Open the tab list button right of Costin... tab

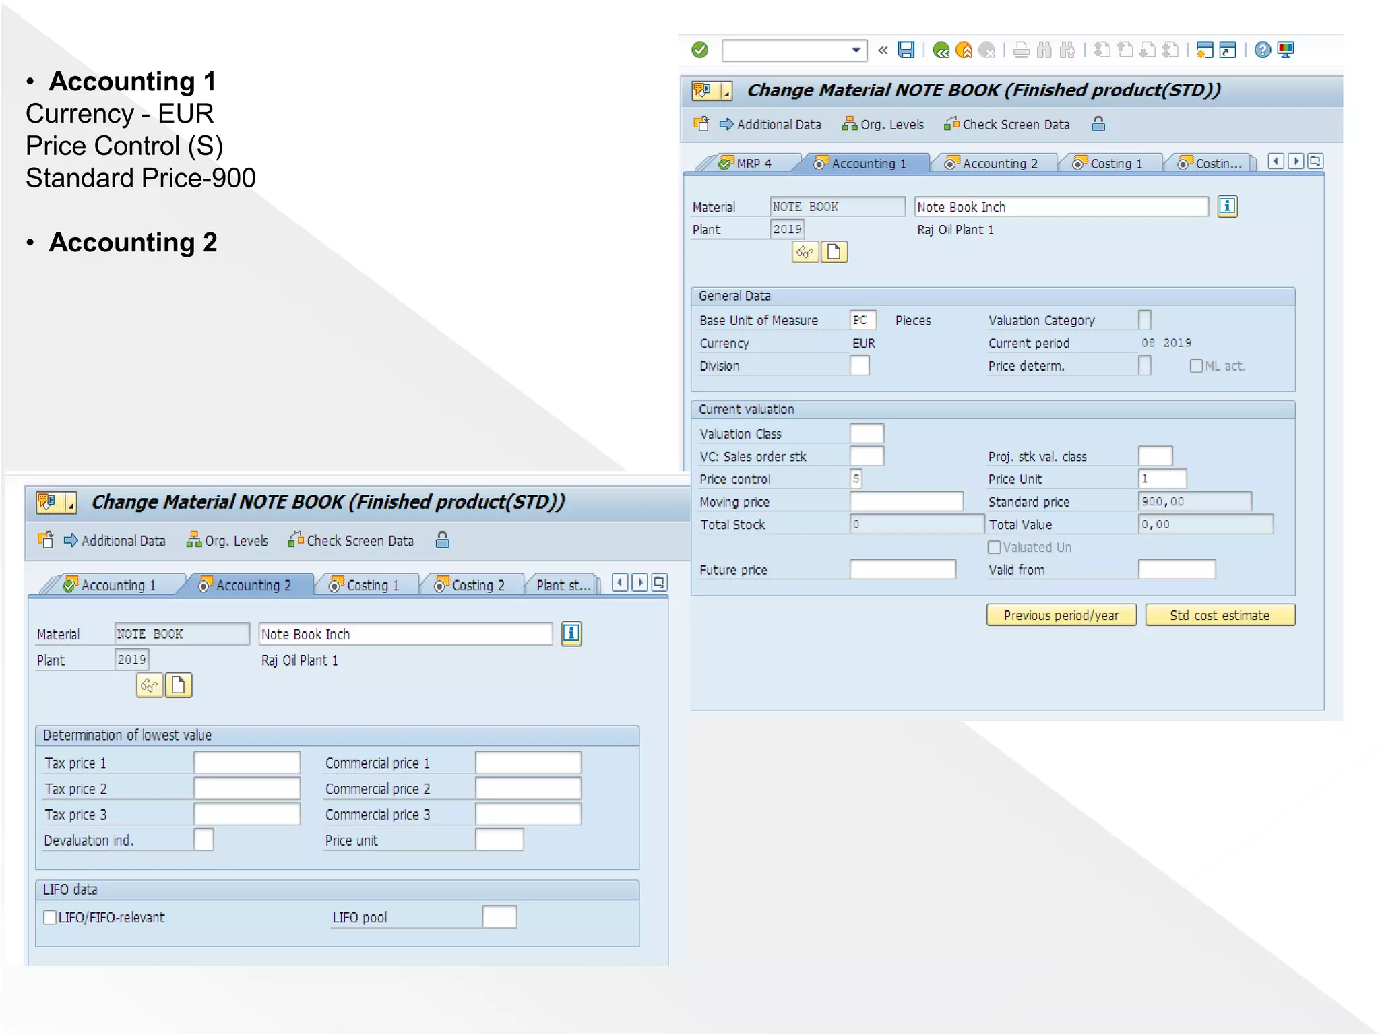(1315, 162)
